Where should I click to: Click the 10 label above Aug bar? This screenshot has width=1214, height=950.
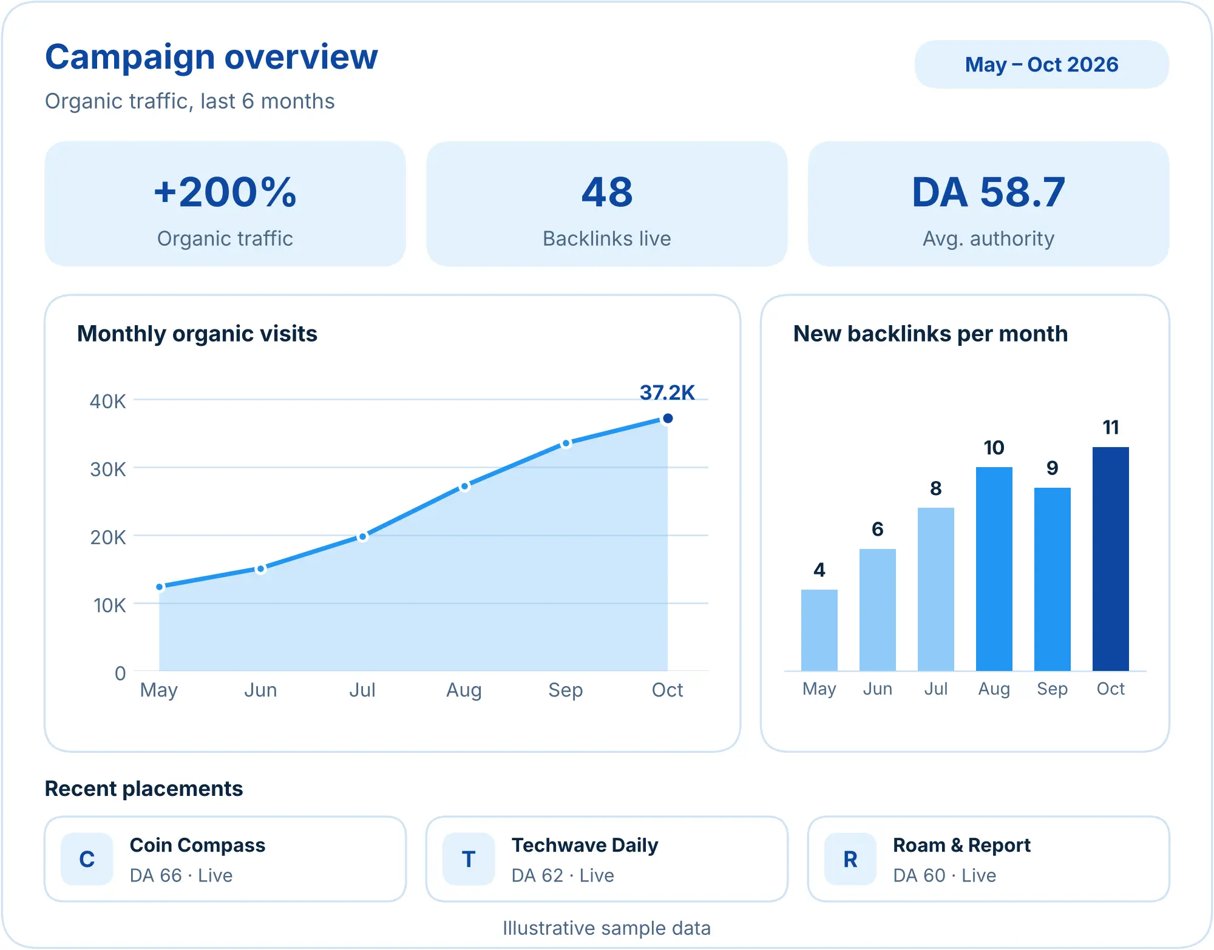[994, 448]
